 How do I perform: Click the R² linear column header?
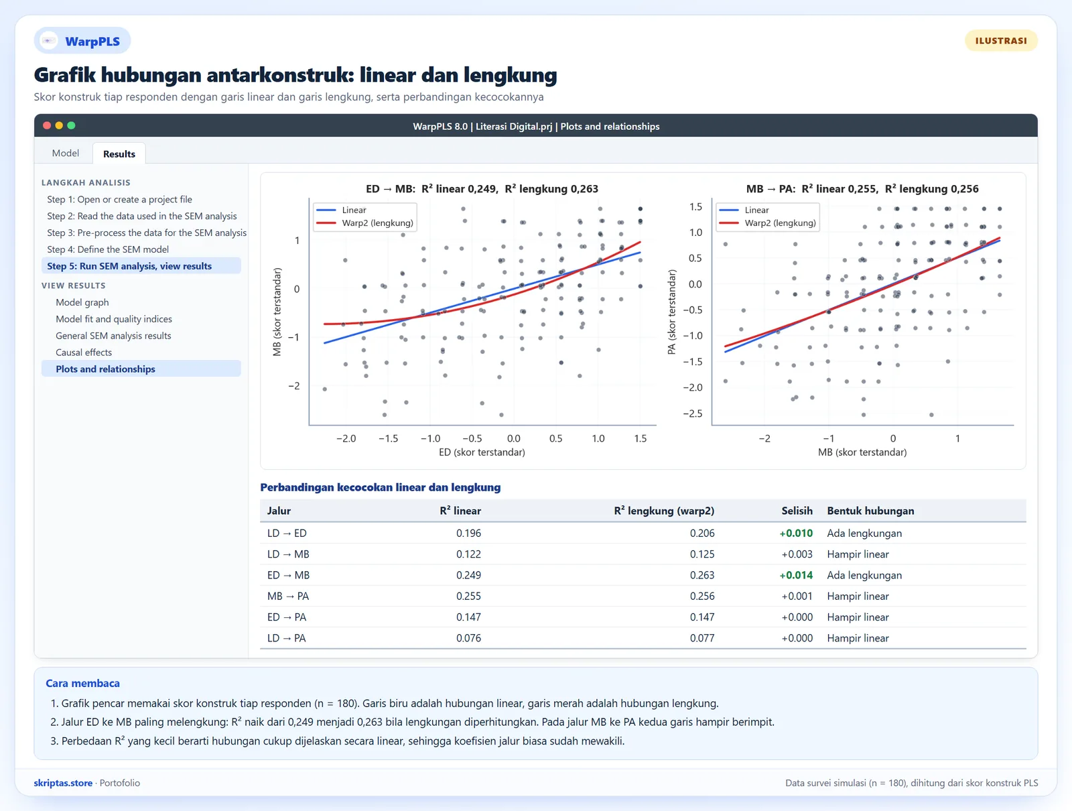[x=460, y=511]
